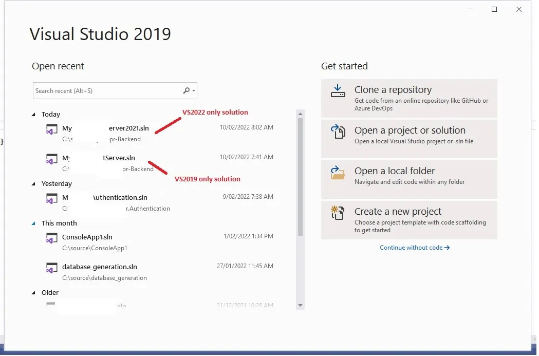The height and width of the screenshot is (356, 539).
Task: Collapse the Today group
Action: coord(33,115)
